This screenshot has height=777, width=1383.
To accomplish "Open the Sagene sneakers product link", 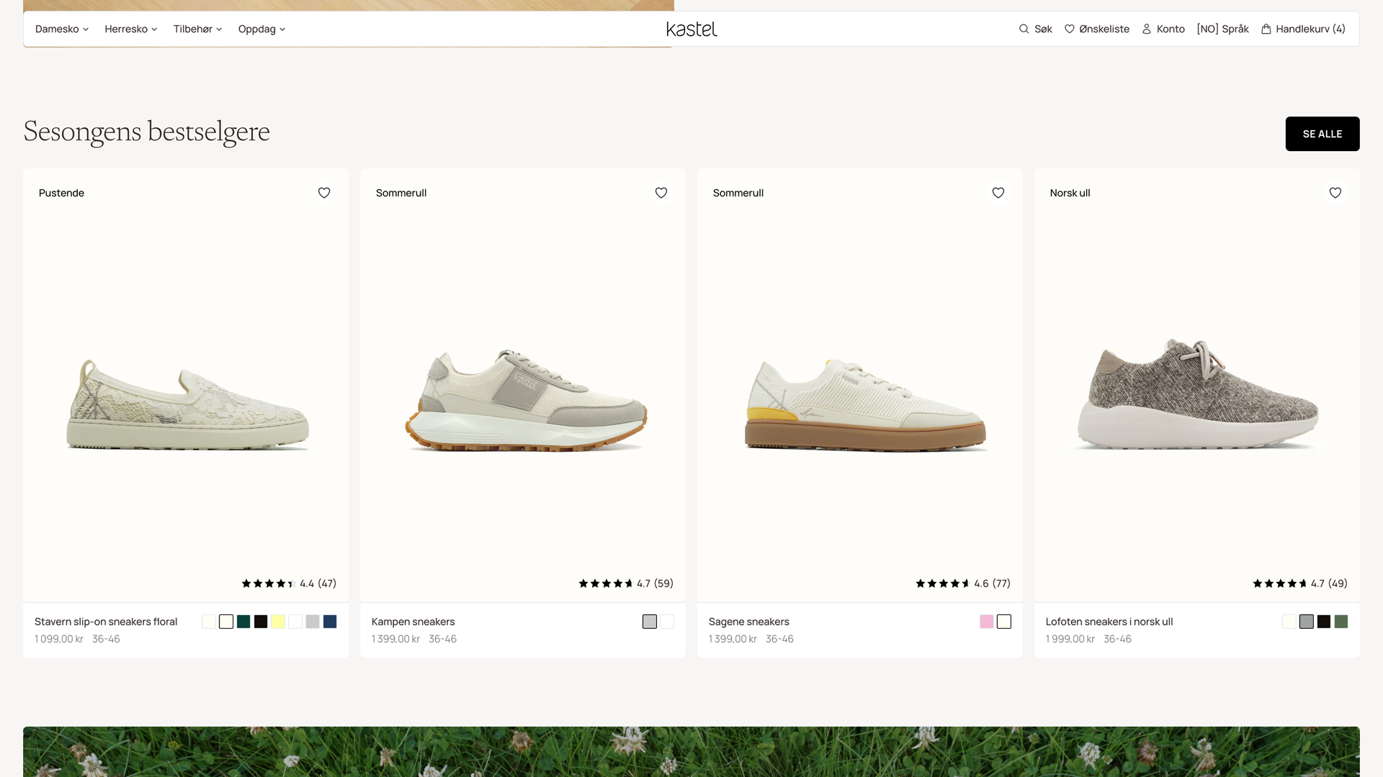I will tap(748, 622).
